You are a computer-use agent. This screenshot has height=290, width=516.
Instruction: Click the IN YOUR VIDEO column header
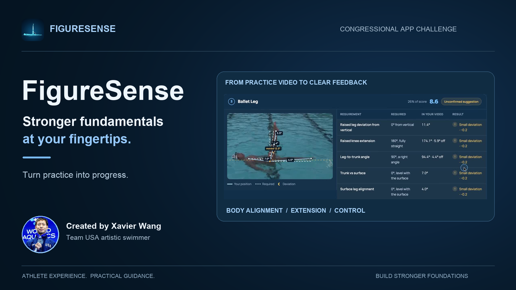[x=432, y=114]
